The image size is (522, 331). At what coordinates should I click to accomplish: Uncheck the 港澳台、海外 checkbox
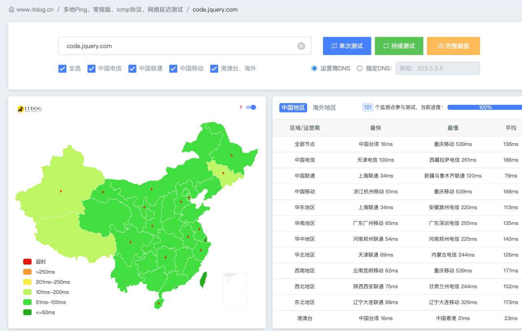point(214,68)
